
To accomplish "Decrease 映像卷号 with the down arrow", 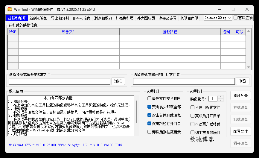I will tap(220, 100).
